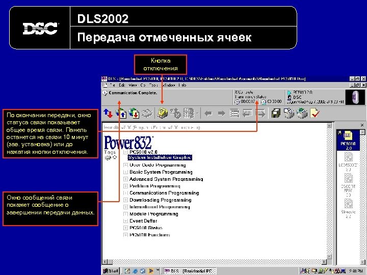Click the greyed-out left arrow toolbar icon

coord(208,114)
